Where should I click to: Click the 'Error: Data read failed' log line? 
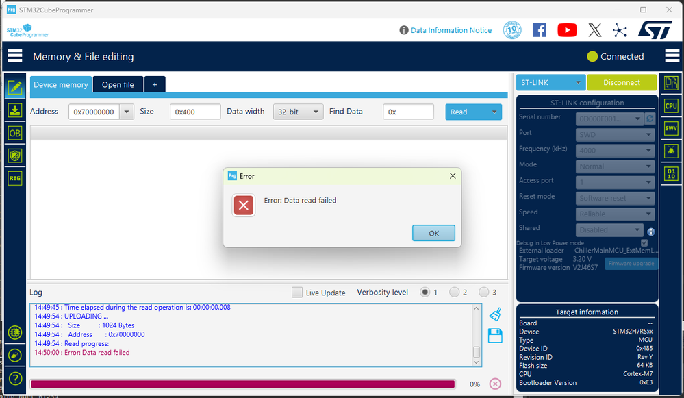(x=82, y=353)
